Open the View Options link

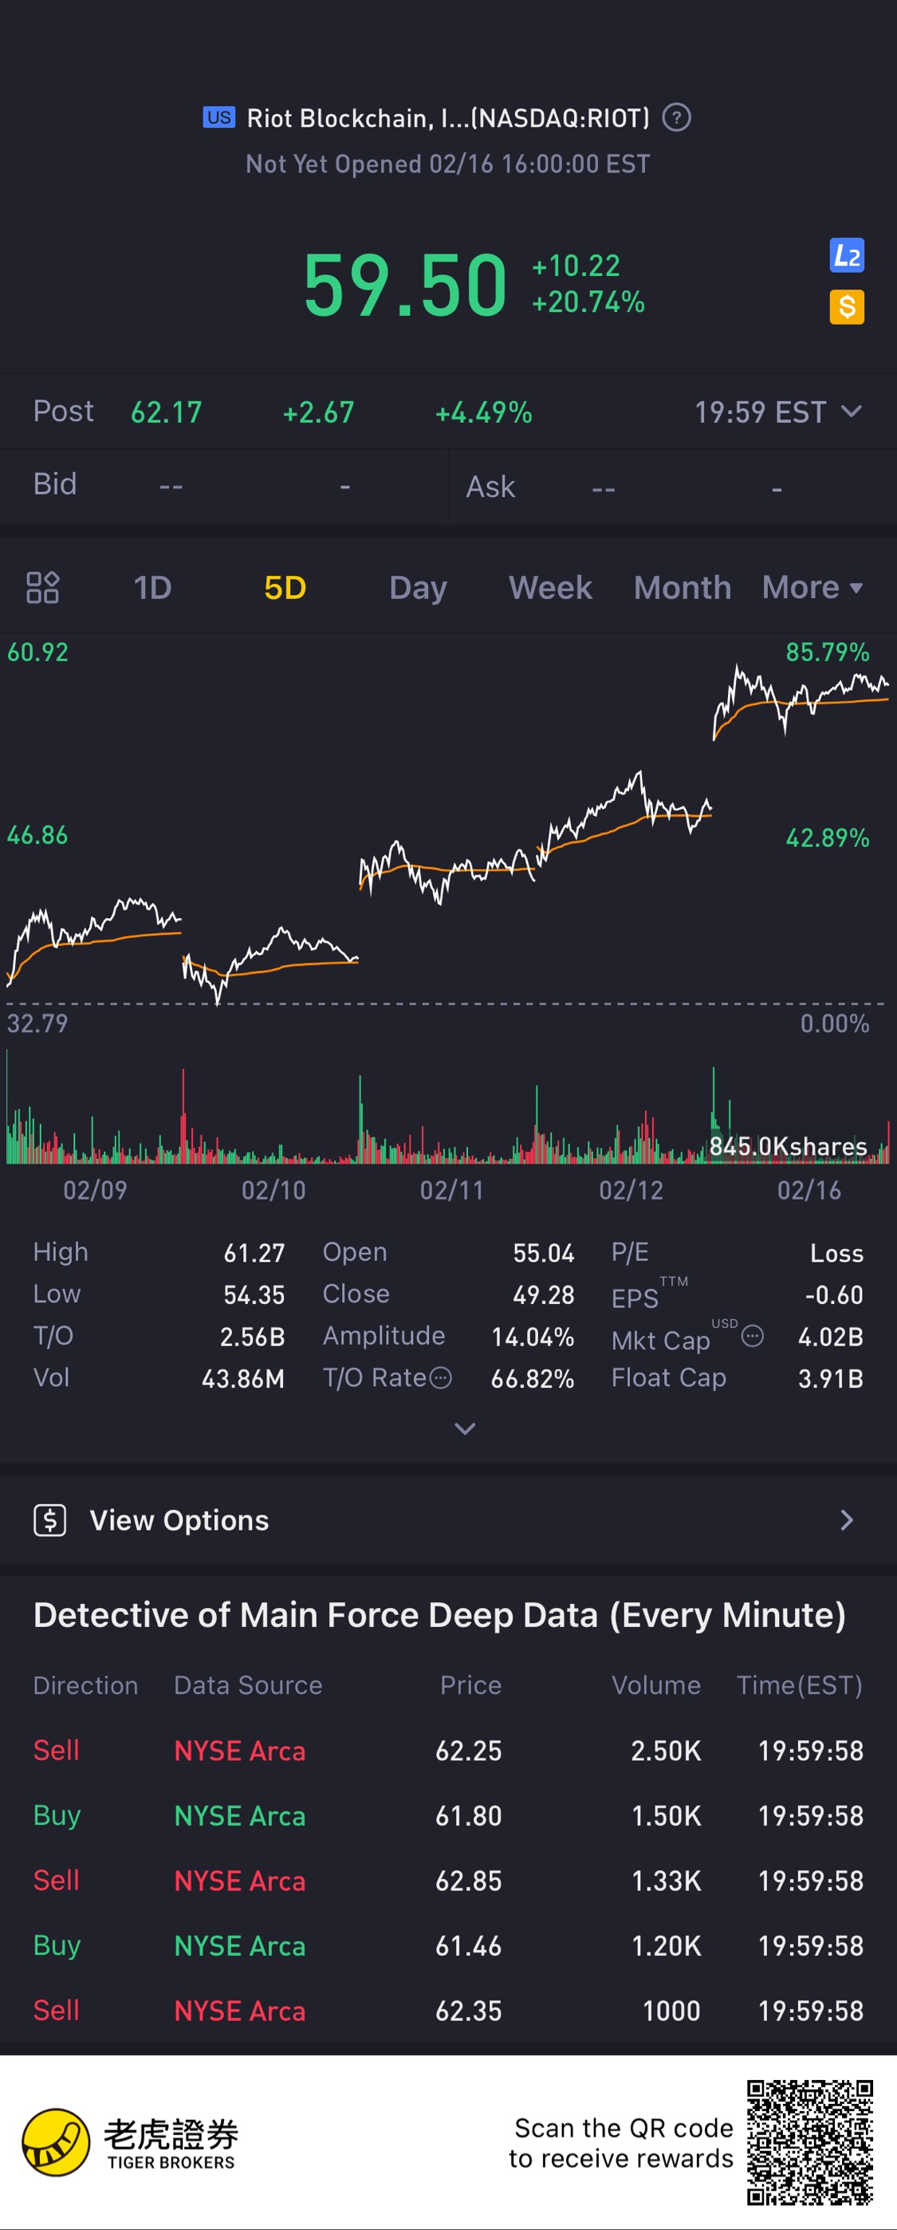point(447,1520)
